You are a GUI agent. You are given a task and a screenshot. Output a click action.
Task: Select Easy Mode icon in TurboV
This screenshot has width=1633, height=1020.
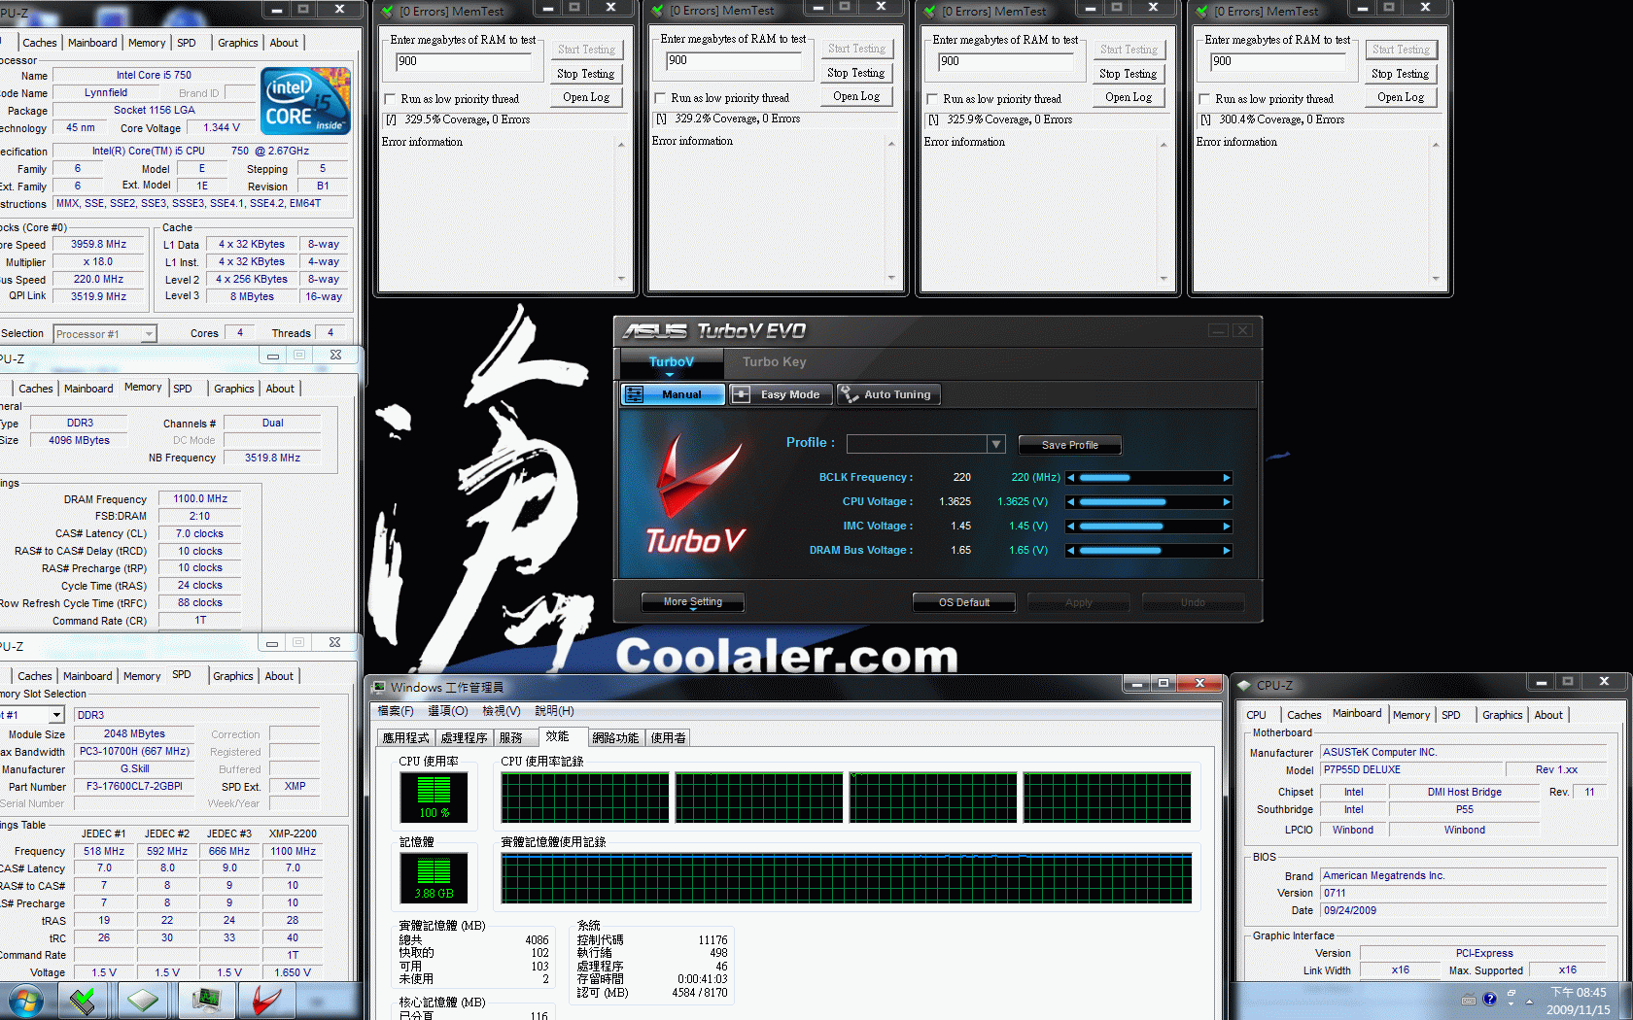pos(741,394)
